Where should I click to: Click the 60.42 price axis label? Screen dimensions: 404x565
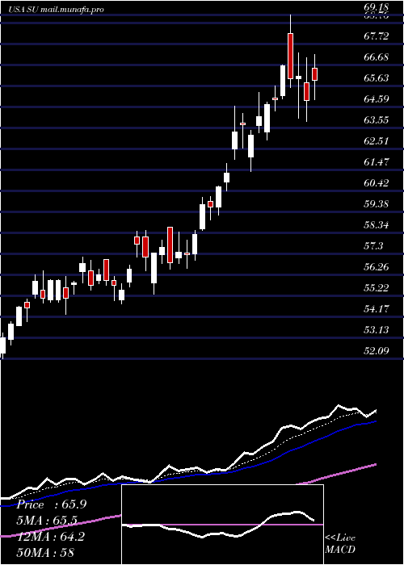click(377, 183)
